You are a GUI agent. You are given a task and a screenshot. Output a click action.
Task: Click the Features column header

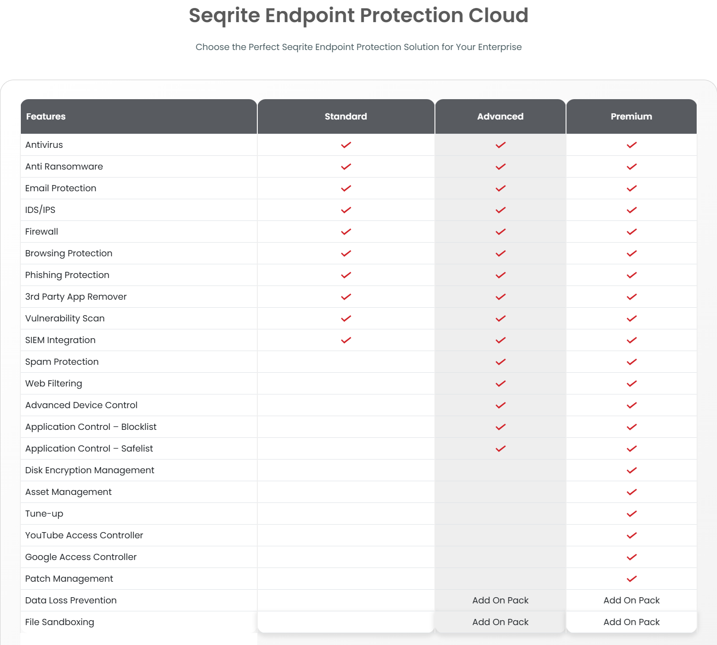click(x=46, y=116)
